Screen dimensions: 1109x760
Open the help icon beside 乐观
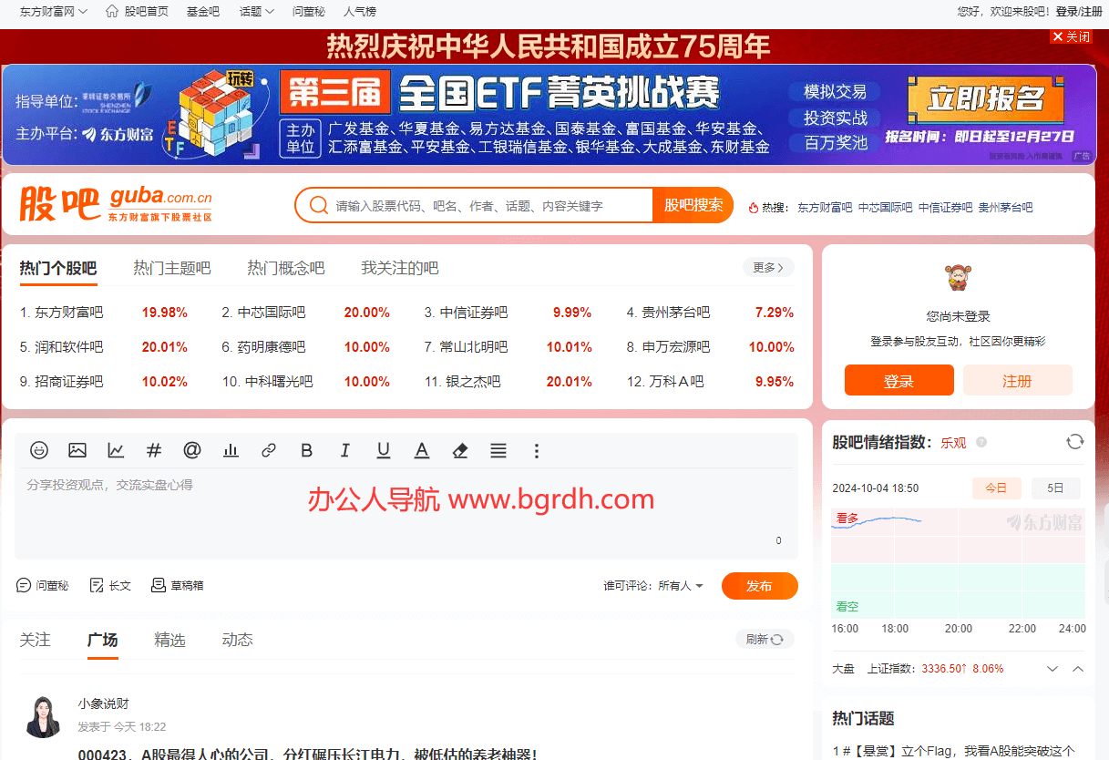[981, 443]
